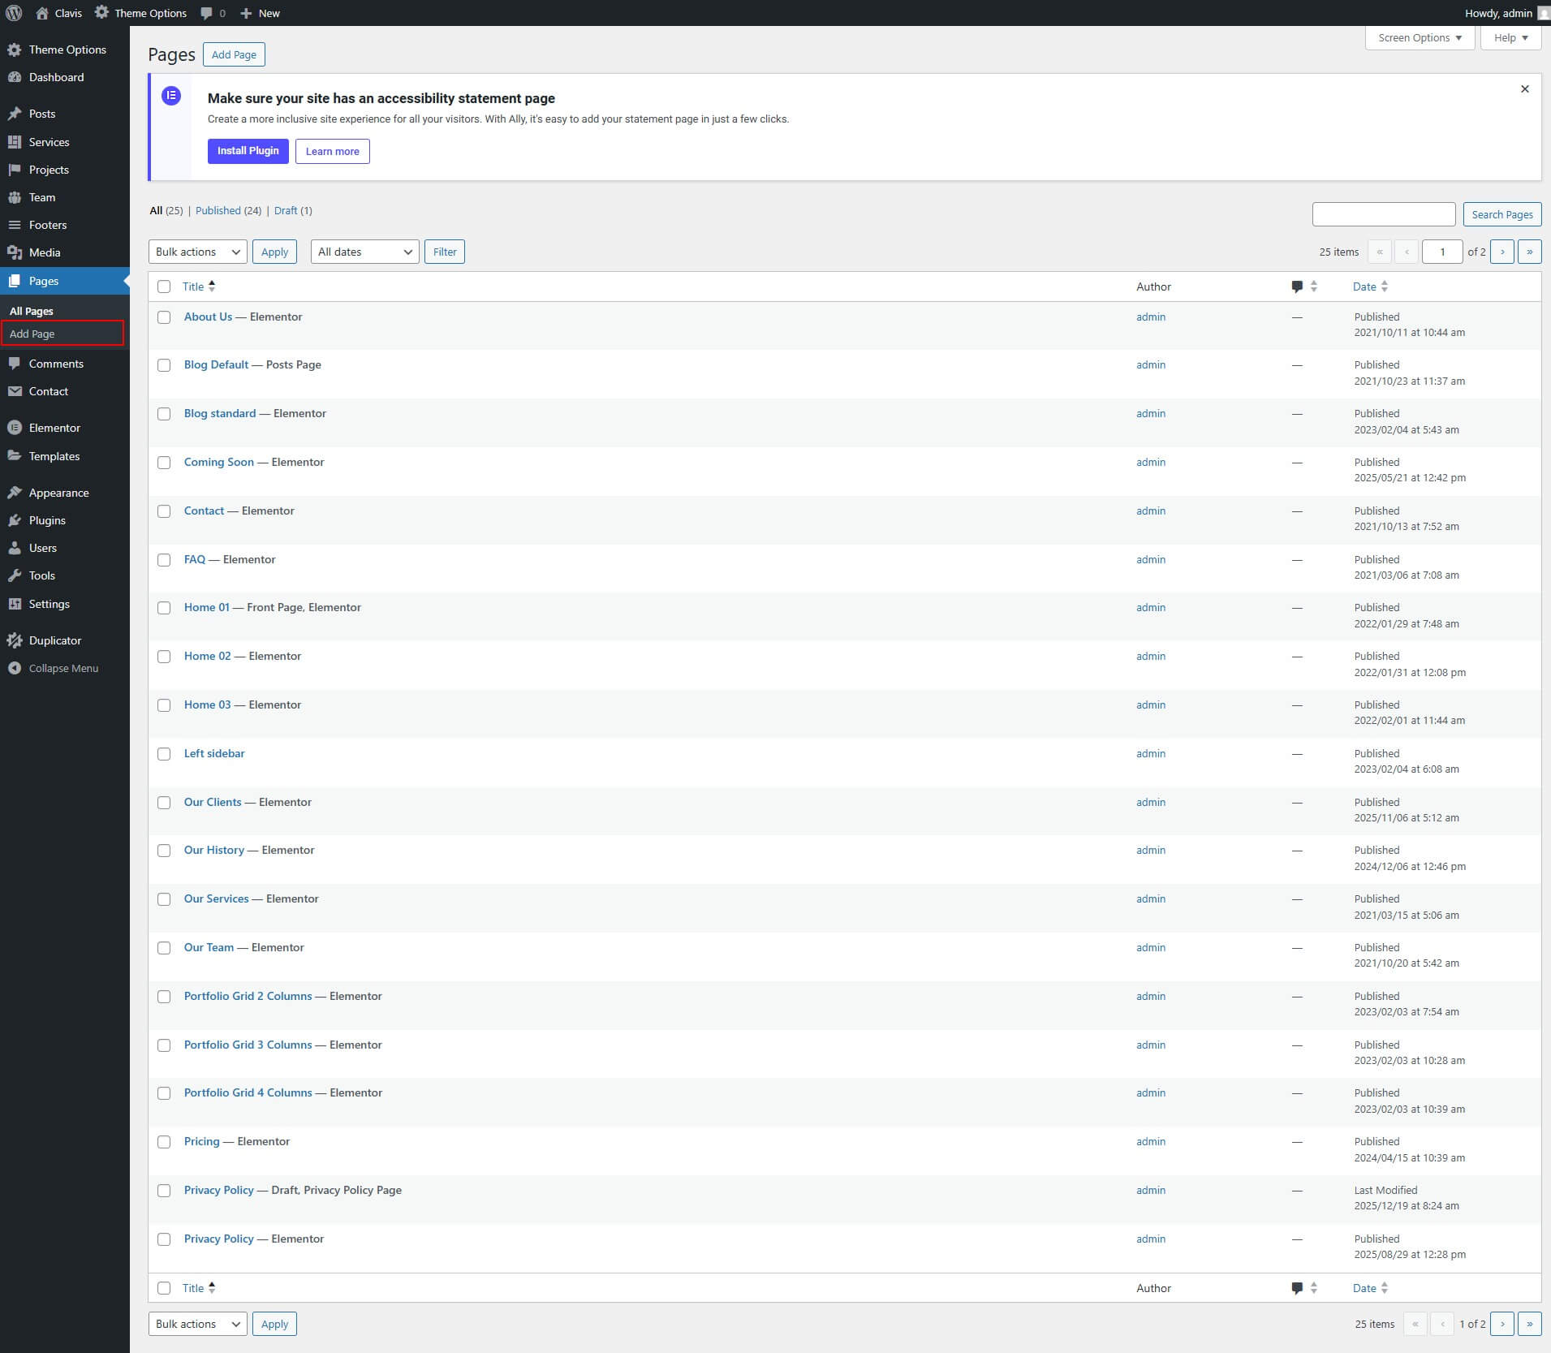Screen dimensions: 1551x1353
Task: Click the WordPress logo in admin bar
Action: 14,13
